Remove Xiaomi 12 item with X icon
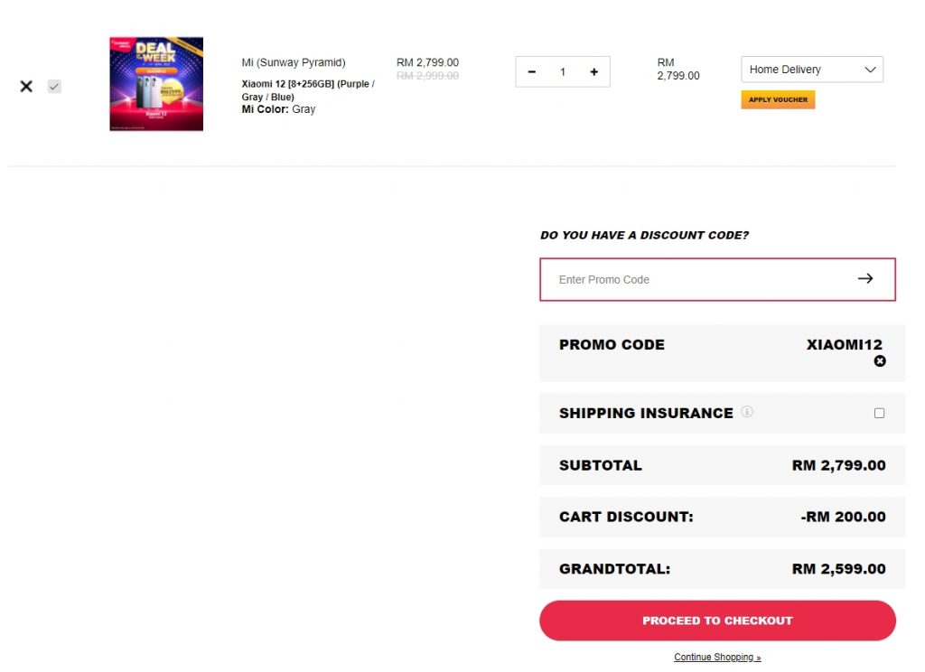925x672 pixels. 26,86
